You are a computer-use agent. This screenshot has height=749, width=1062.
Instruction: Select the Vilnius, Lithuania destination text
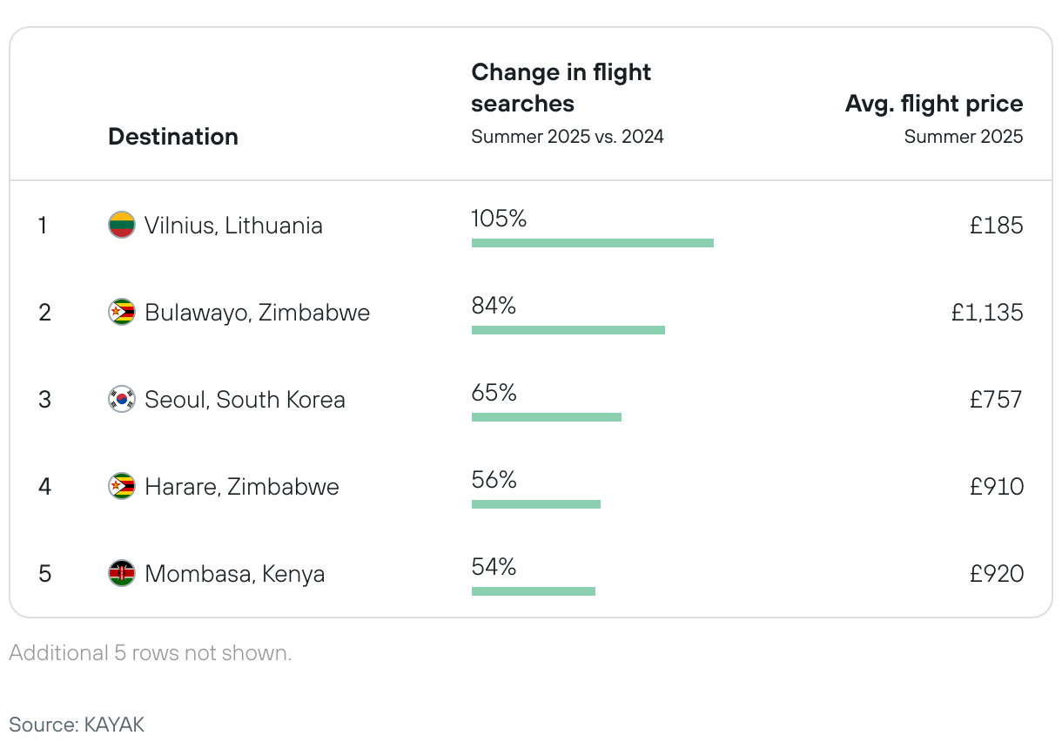tap(233, 226)
